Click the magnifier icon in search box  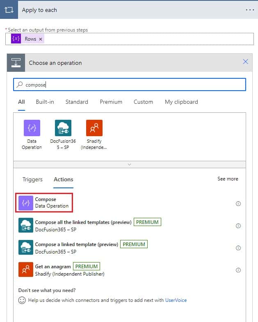[x=20, y=84]
